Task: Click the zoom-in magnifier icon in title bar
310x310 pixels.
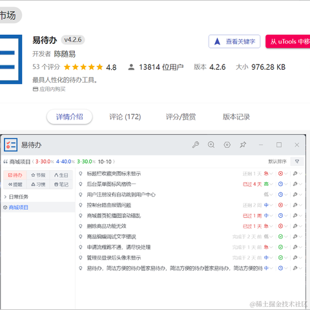Action: click(211, 145)
